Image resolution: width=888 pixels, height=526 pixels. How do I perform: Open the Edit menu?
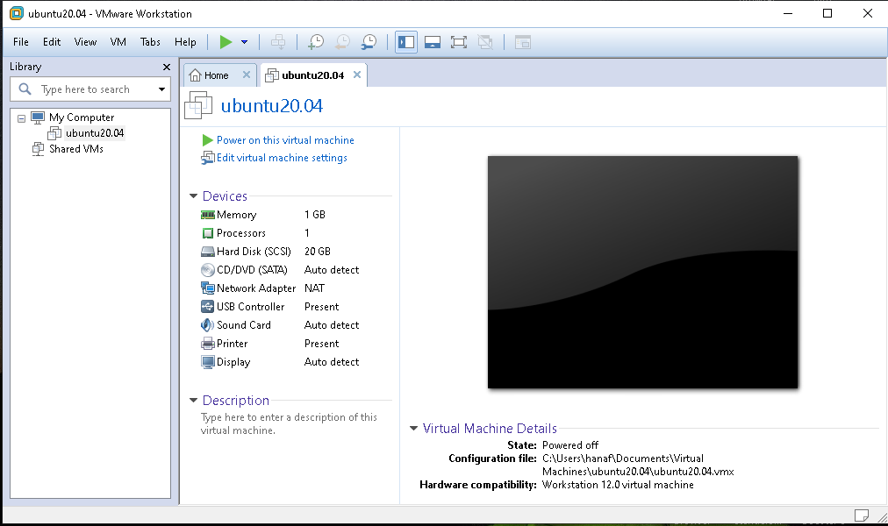click(x=52, y=42)
